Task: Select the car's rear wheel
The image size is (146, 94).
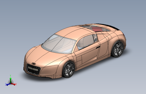Action: (x=118, y=49)
